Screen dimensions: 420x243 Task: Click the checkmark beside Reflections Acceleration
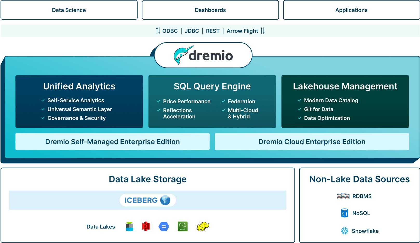click(158, 110)
